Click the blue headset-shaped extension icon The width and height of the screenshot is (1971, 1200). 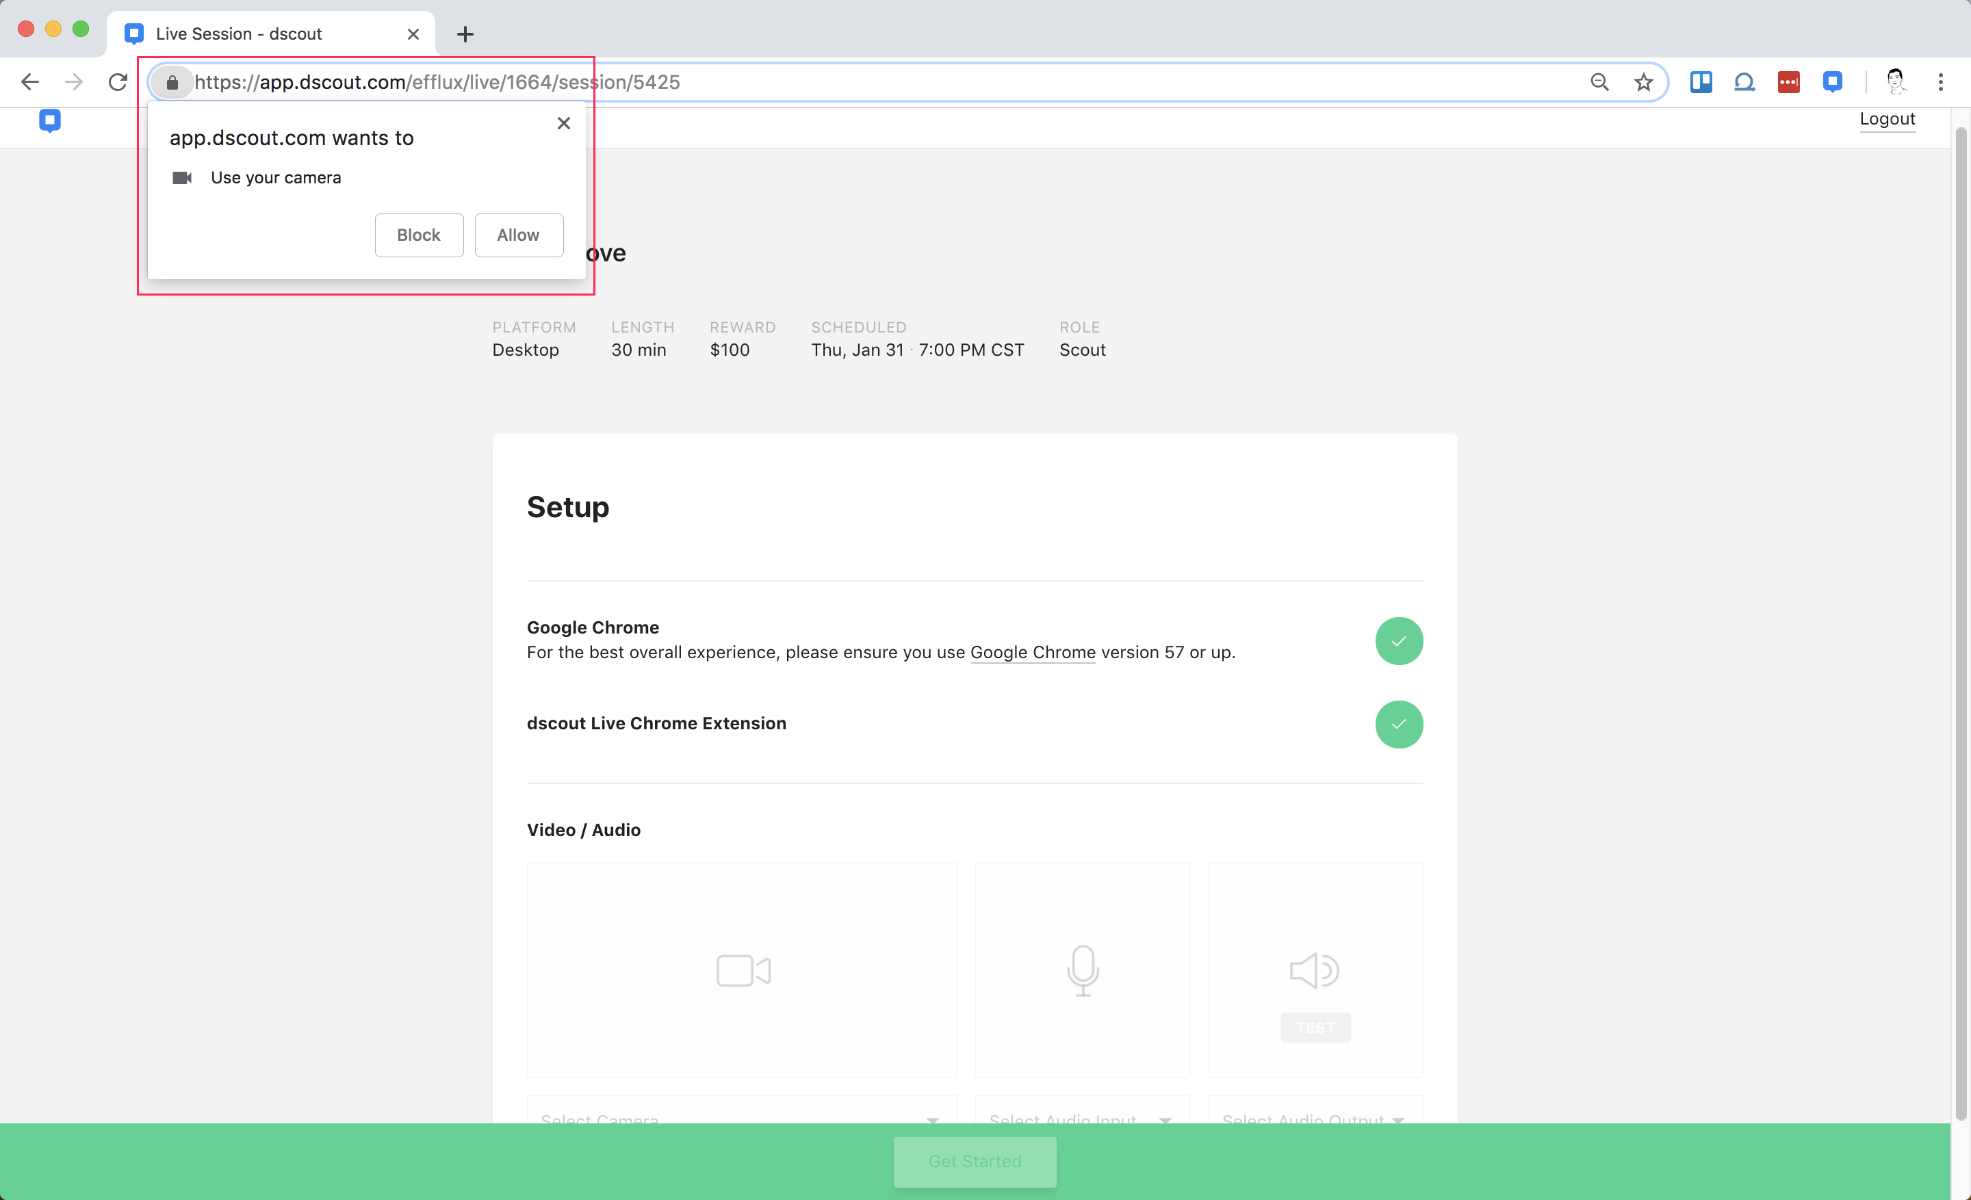point(1744,82)
